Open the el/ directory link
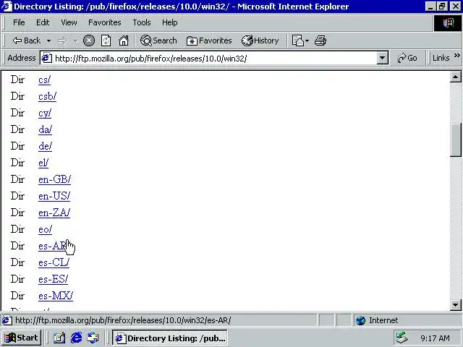Screen dimensions: 463x347 pos(43,163)
